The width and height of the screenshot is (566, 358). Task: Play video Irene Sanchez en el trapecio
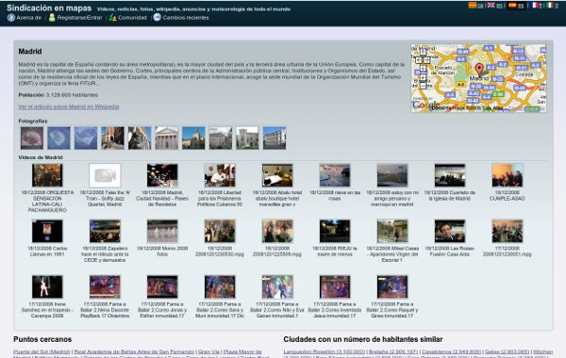point(47,287)
